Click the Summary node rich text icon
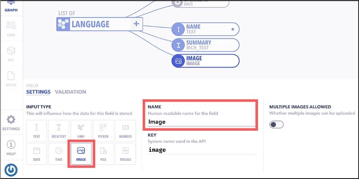This screenshot has height=179, width=359. pyautogui.click(x=178, y=45)
